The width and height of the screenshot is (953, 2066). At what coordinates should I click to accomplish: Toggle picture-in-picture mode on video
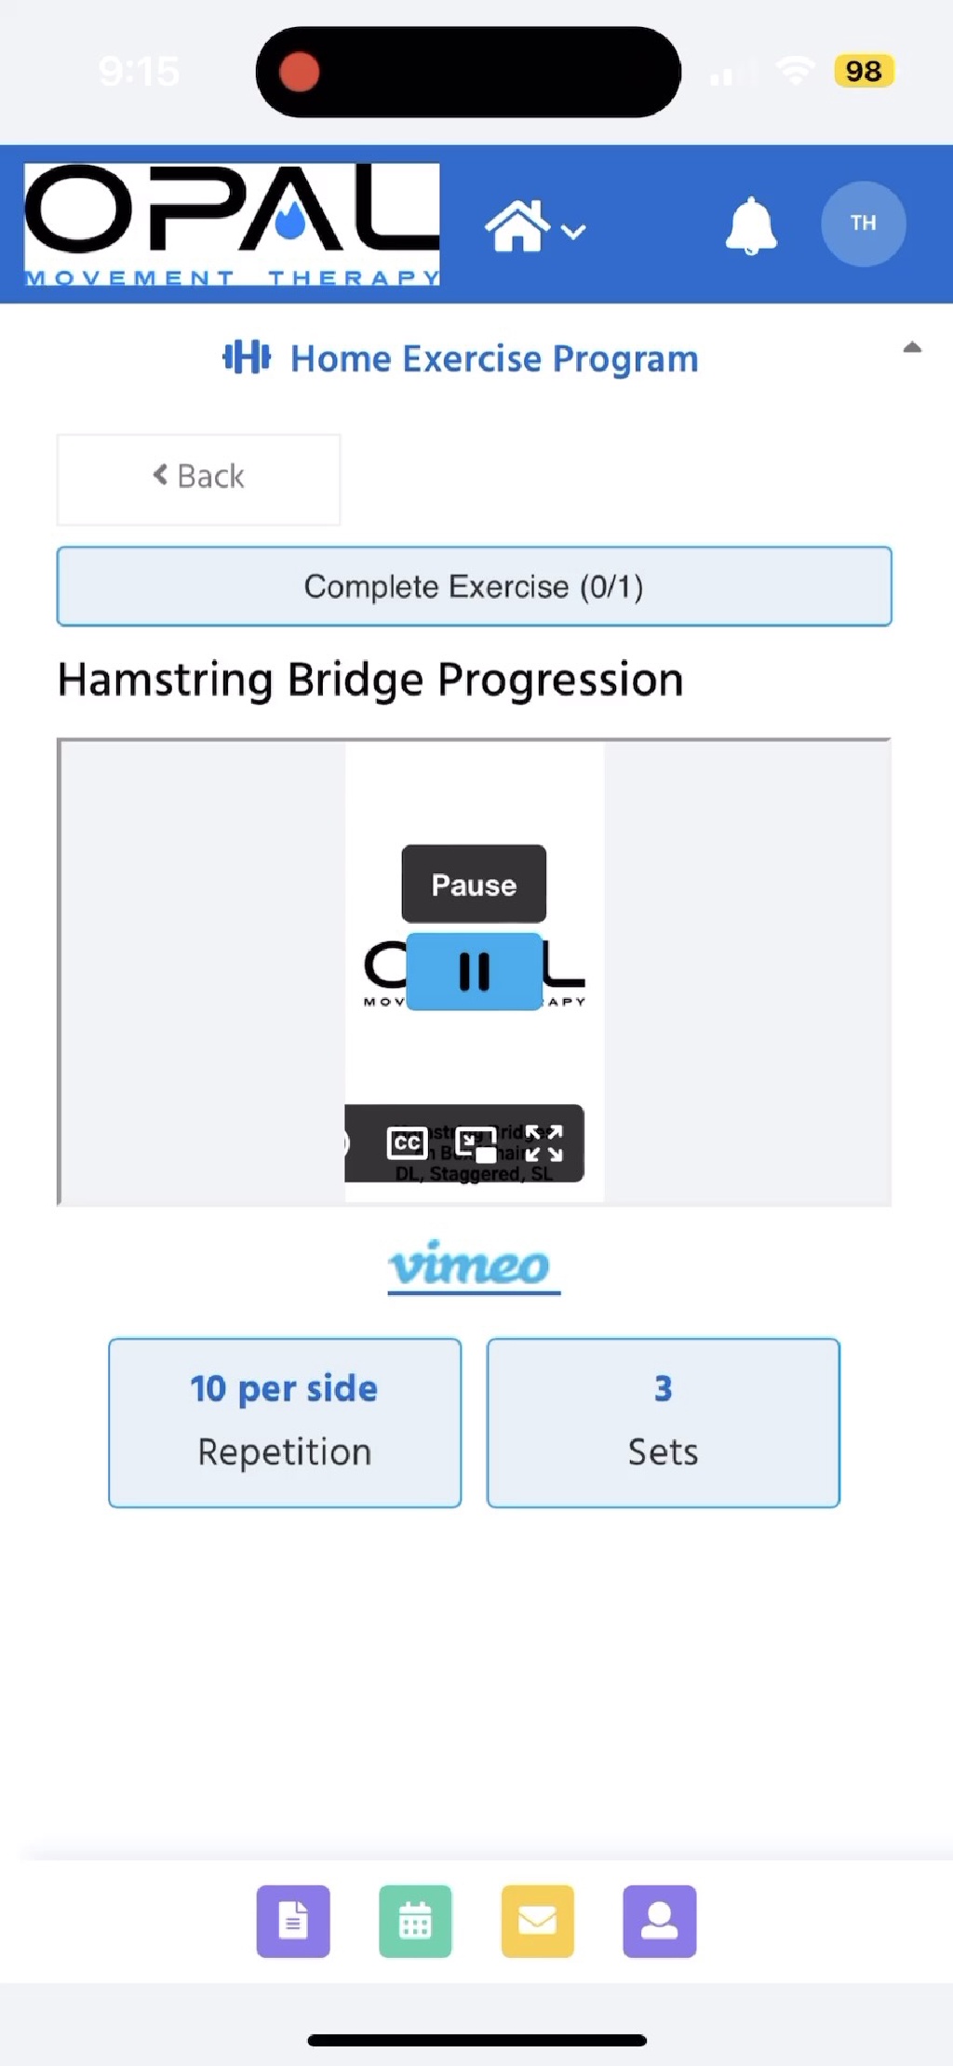point(476,1144)
